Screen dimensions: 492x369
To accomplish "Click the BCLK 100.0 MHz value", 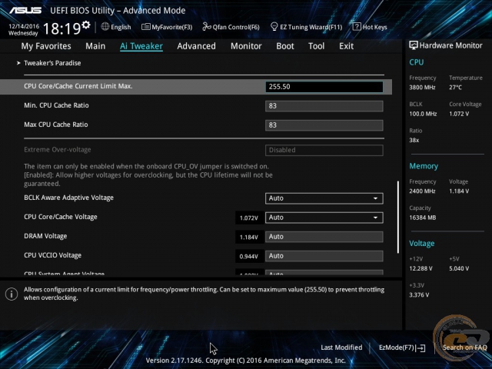I will (423, 114).
